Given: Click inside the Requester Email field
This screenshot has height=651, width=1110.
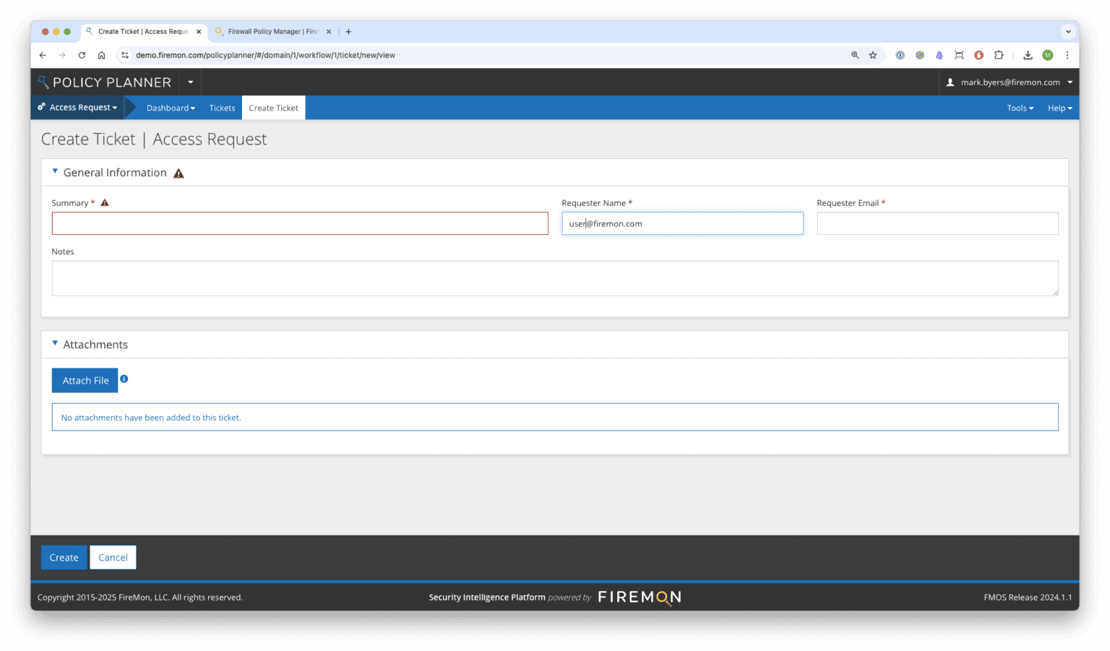Looking at the screenshot, I should tap(937, 223).
